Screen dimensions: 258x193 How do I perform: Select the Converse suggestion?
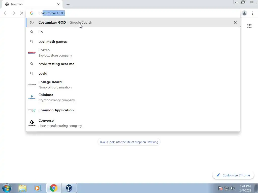133,123
